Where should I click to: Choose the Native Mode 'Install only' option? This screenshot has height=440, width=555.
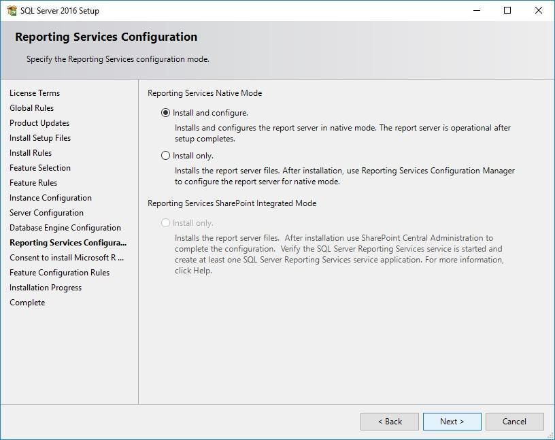click(165, 156)
